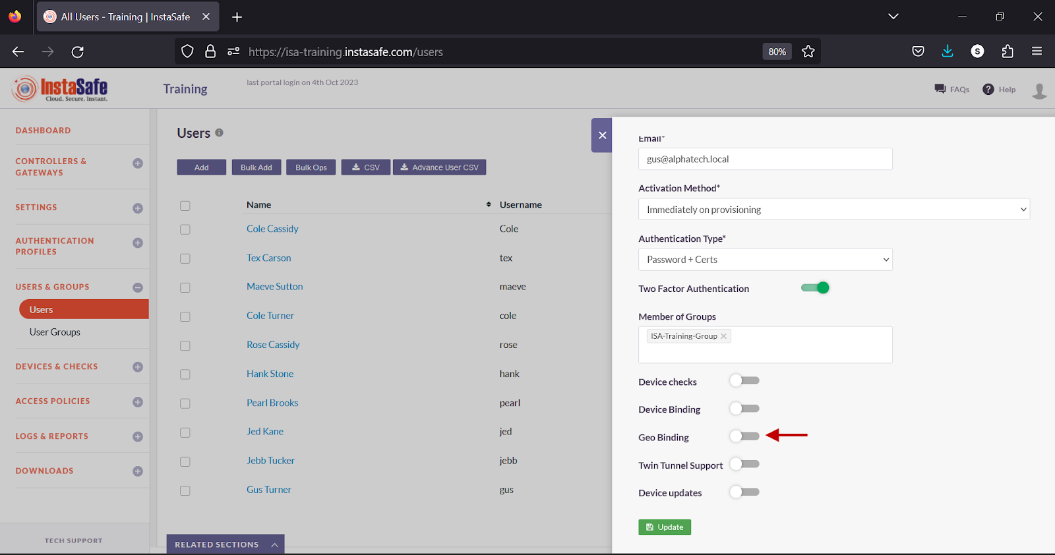
Task: Expand Controllers & Gateways section
Action: click(x=138, y=163)
